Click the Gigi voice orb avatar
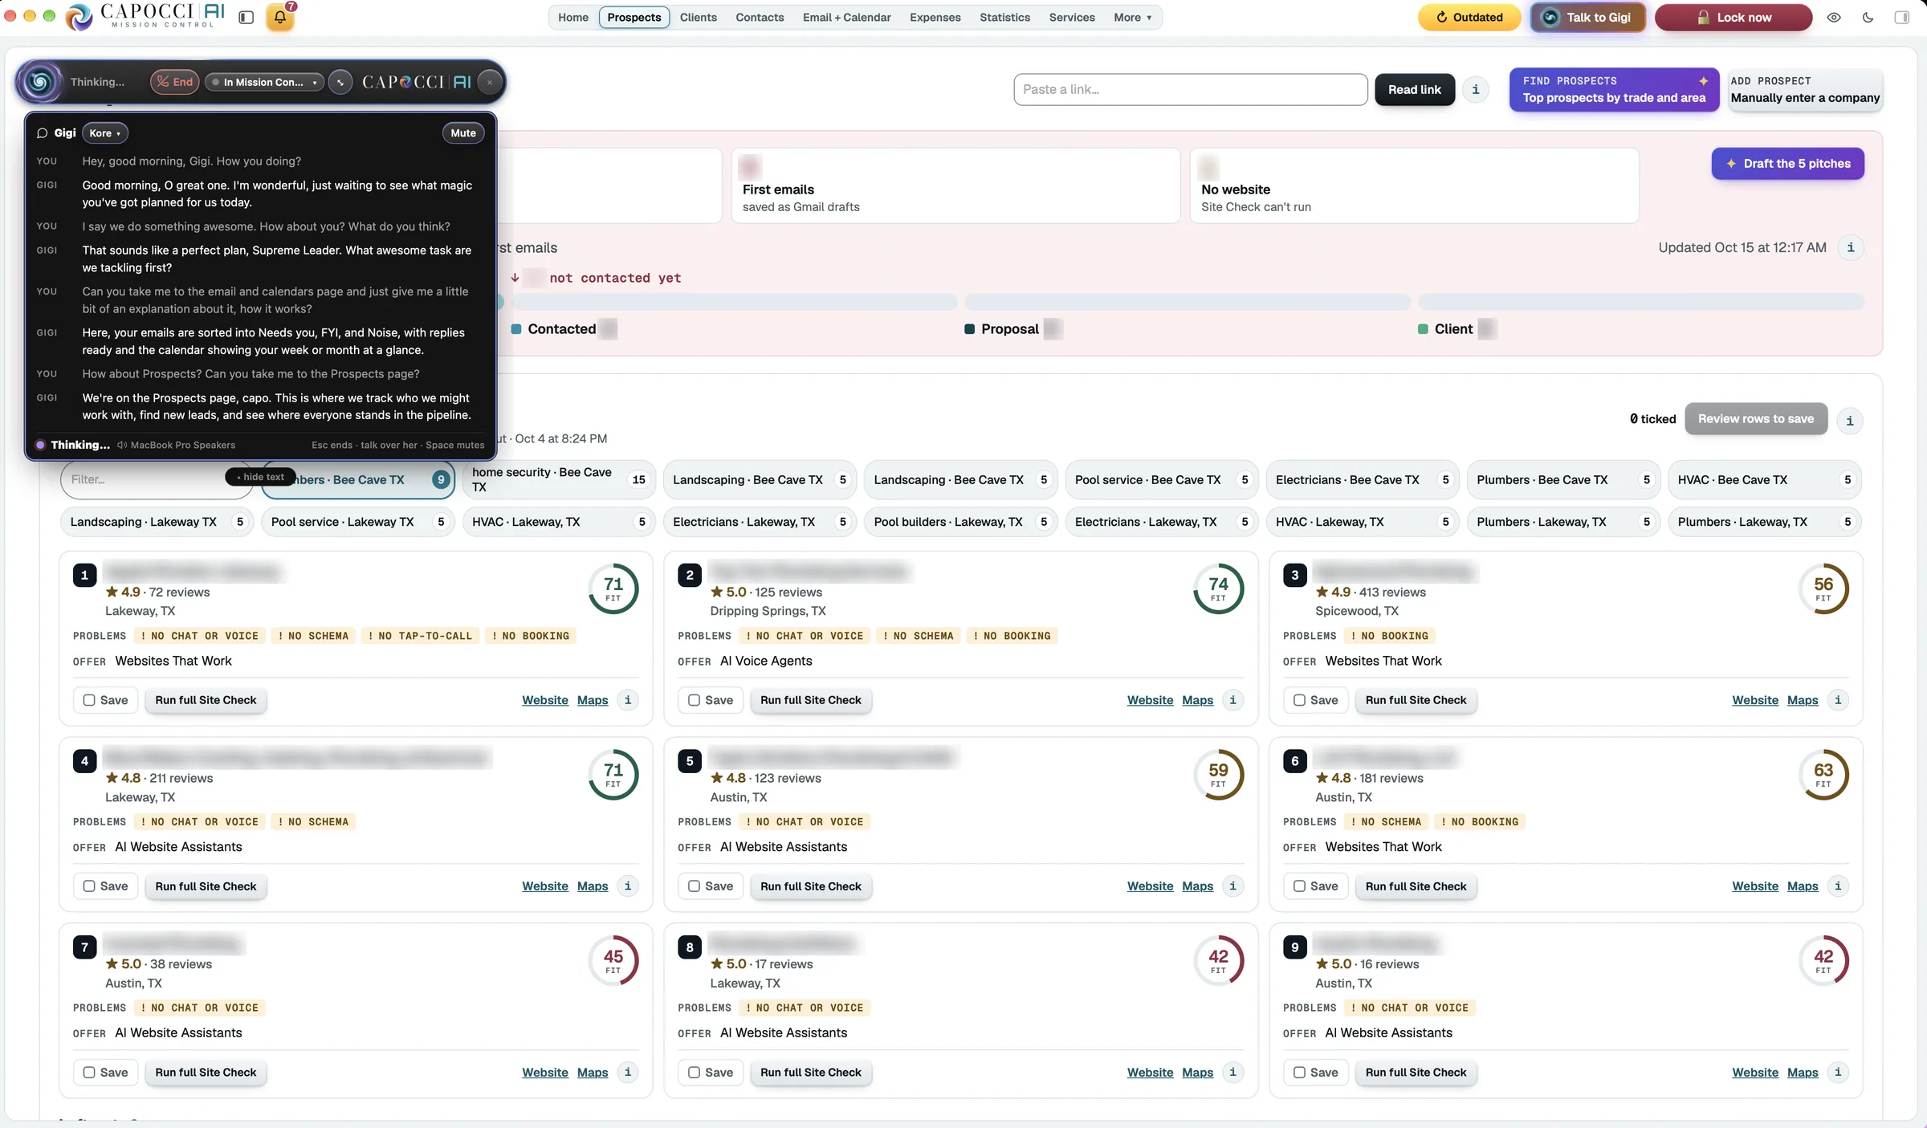 click(40, 82)
